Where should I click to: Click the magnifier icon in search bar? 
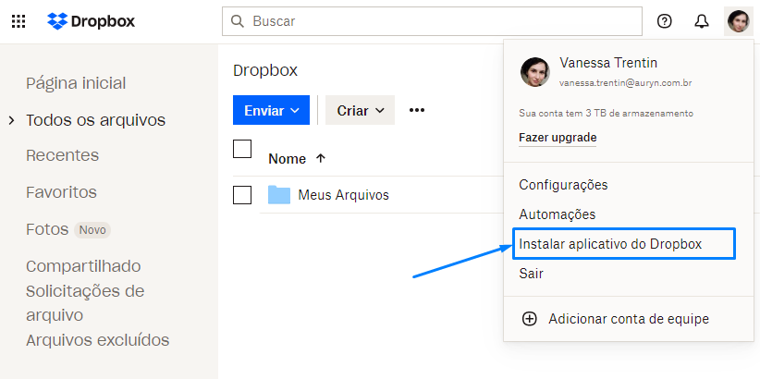(237, 21)
